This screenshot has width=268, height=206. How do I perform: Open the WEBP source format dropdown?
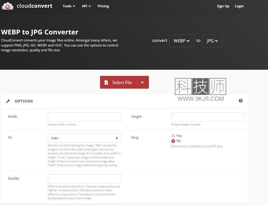(x=181, y=41)
